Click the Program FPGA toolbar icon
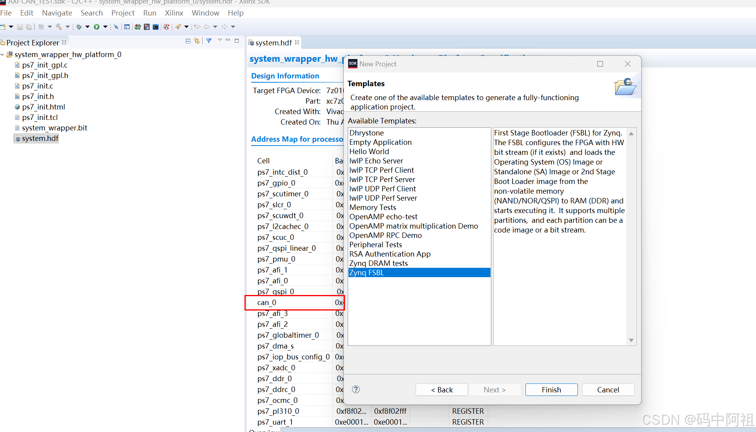Screen dimensions: 756x432 (137, 27)
